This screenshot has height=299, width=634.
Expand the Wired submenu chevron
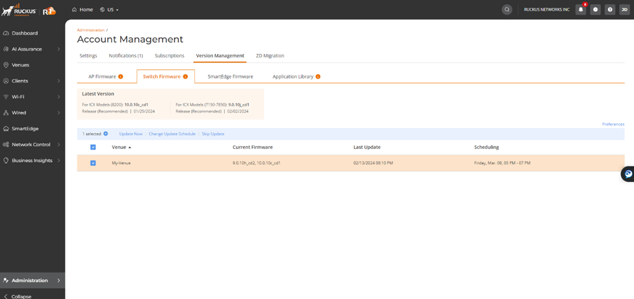[59, 112]
